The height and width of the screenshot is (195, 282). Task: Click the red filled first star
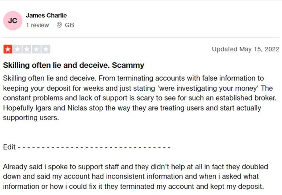[8, 49]
